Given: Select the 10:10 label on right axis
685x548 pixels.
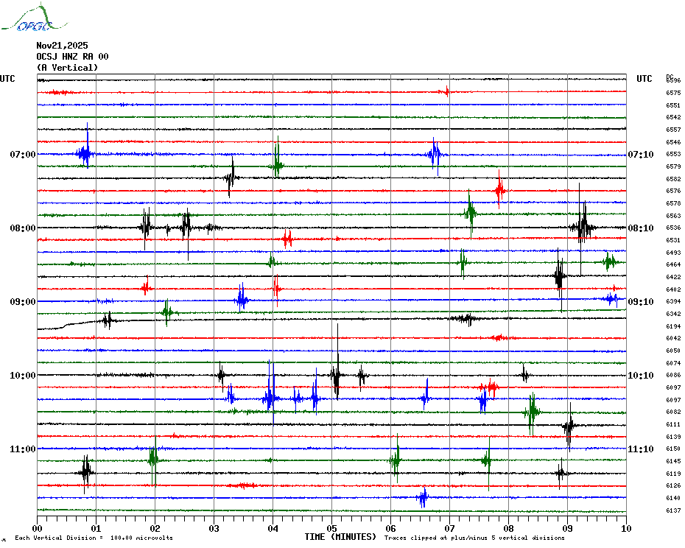Looking at the screenshot, I should point(641,376).
